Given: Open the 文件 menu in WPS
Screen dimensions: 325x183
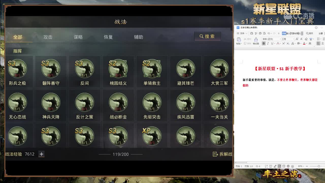Looking at the screenshot, I should point(242,33).
